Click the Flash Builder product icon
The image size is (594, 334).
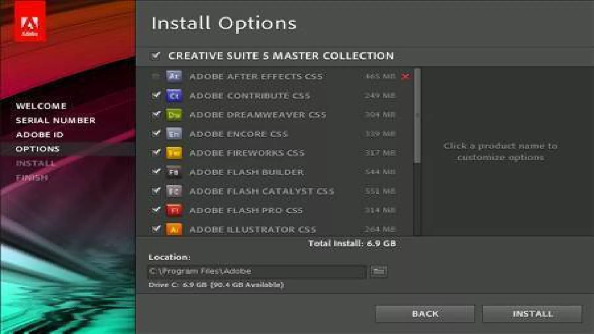tap(174, 172)
